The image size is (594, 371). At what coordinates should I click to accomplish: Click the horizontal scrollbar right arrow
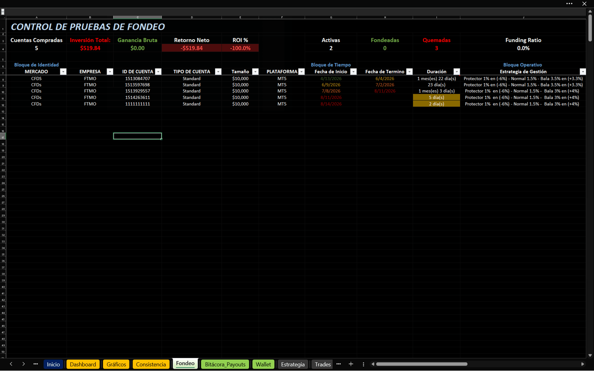(x=583, y=364)
